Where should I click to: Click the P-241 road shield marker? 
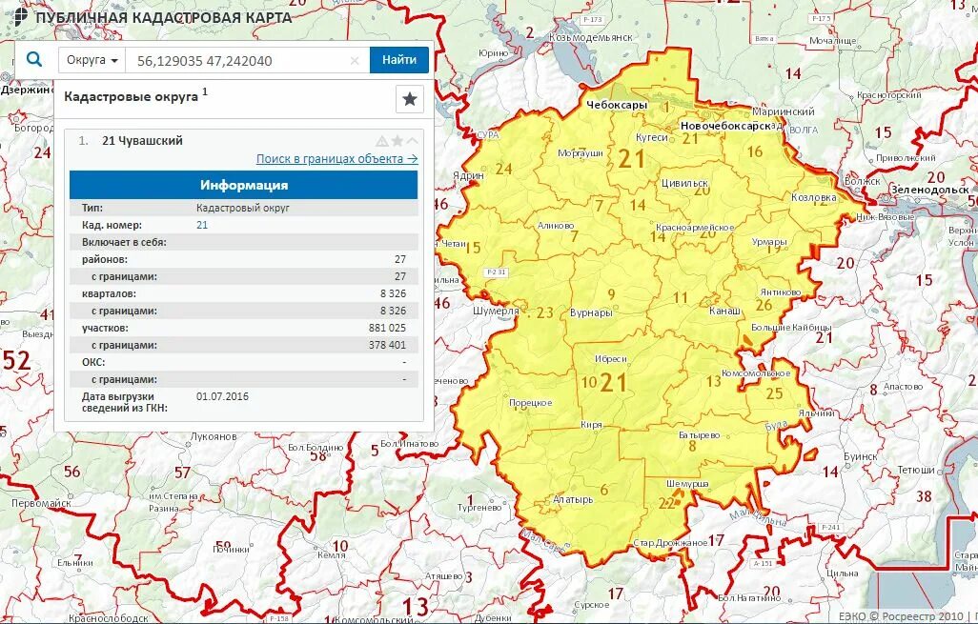830,528
